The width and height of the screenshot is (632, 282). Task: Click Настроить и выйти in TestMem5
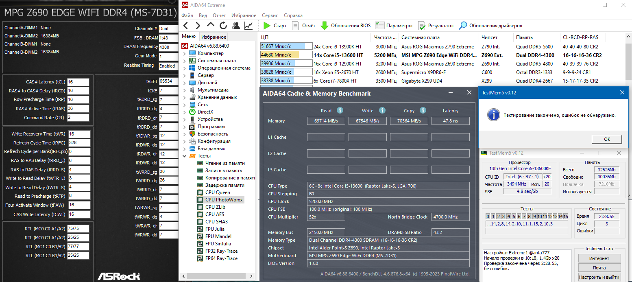pos(599,277)
